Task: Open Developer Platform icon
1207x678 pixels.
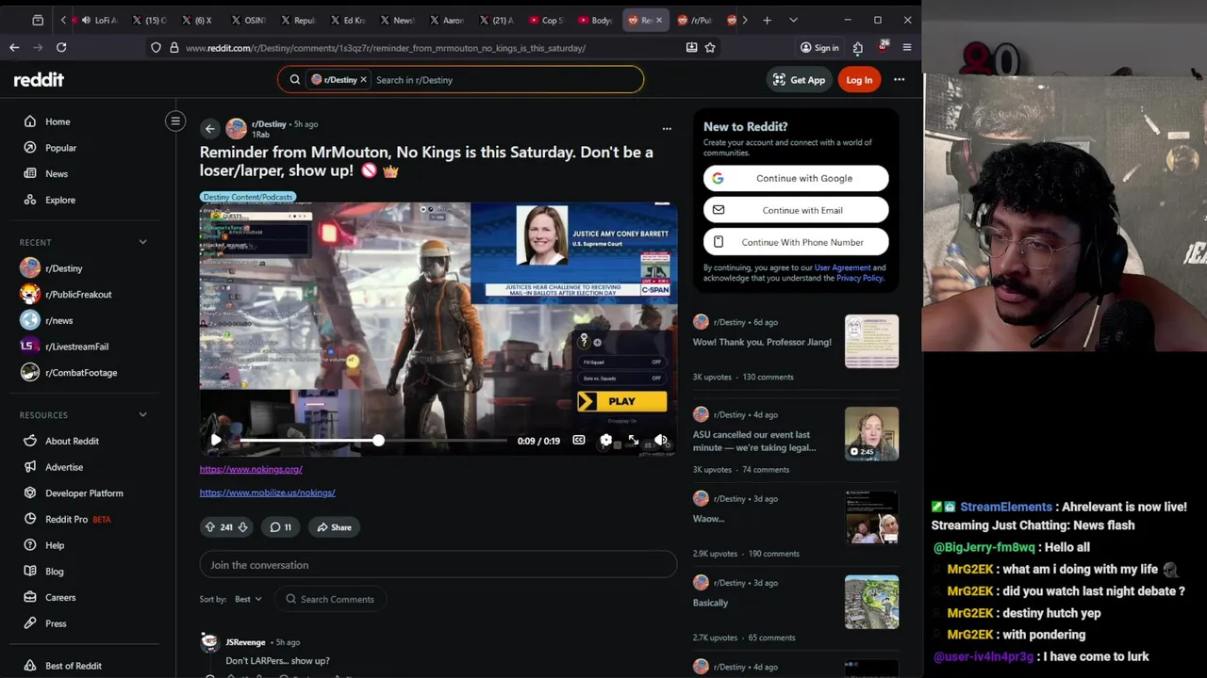Action: (x=30, y=493)
